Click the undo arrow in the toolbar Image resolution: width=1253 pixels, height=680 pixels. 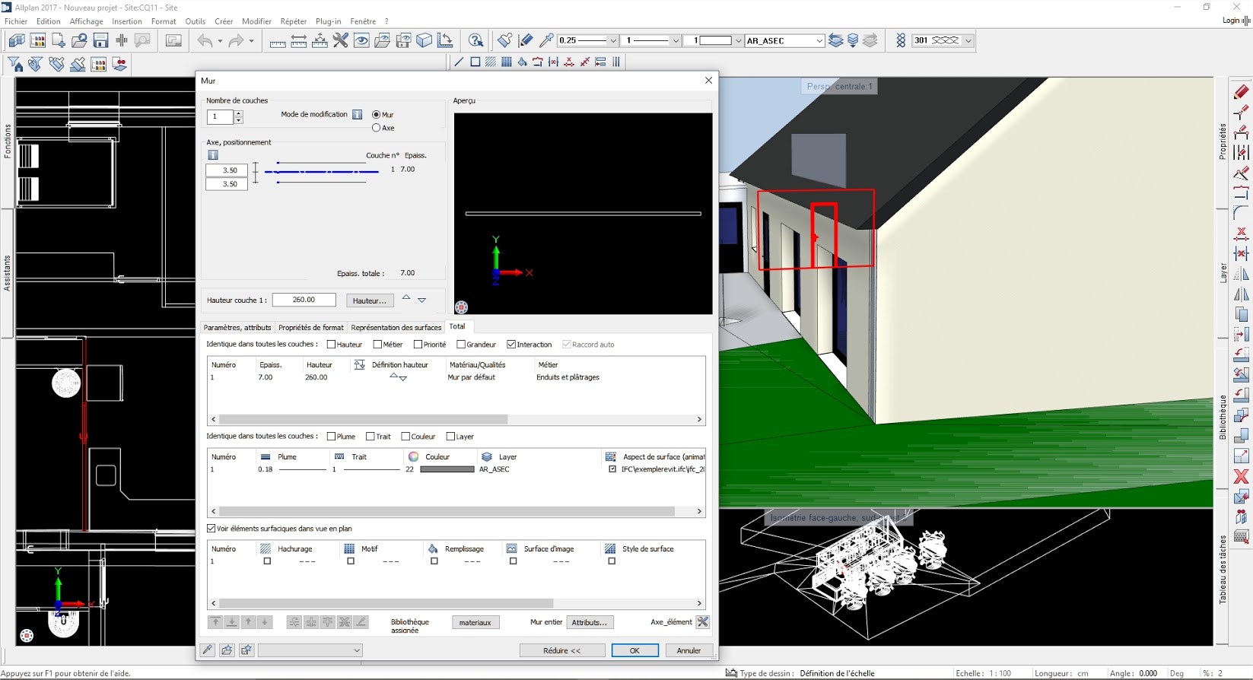pos(205,41)
